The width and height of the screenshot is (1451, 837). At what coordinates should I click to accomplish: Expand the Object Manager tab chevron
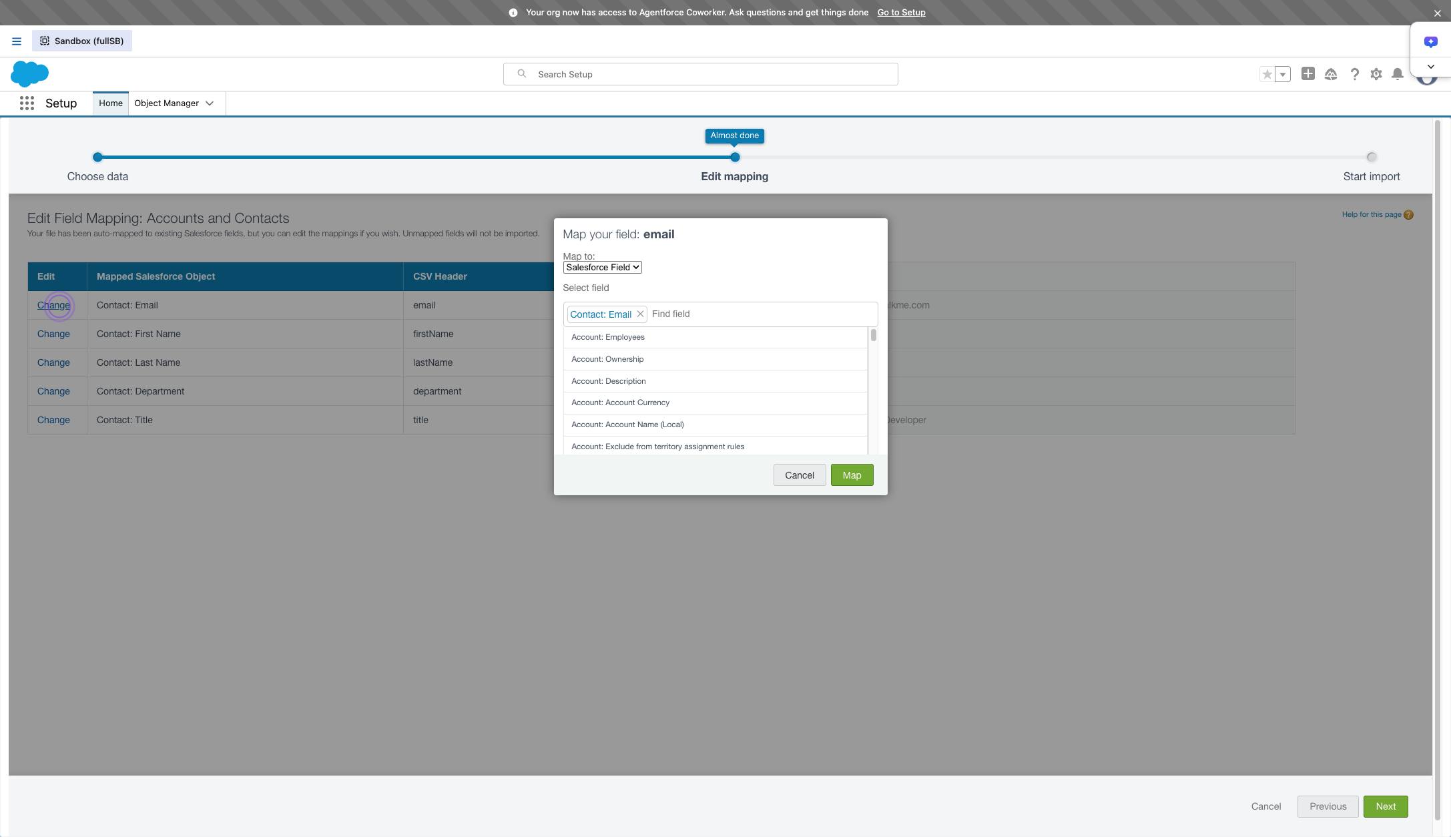pos(210,103)
